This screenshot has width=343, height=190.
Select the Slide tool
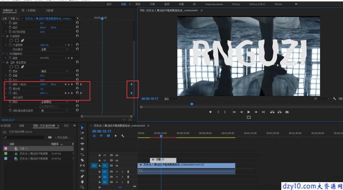(82, 170)
